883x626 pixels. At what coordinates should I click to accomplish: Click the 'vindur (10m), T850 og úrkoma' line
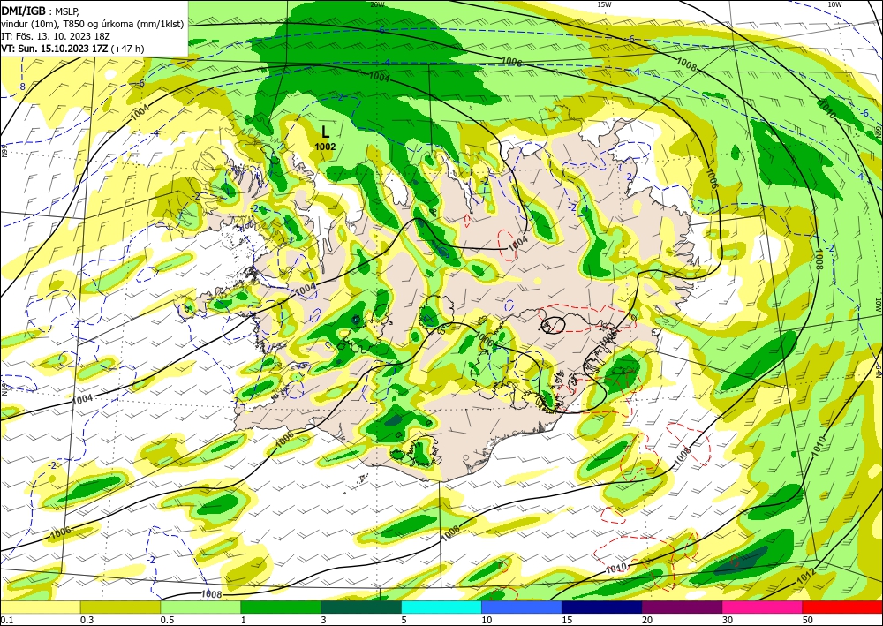pos(92,24)
